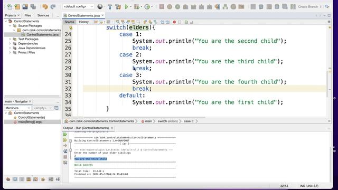Click the lightbulb hint icon in line gutter
This screenshot has height=190, width=338.
[x=71, y=27]
